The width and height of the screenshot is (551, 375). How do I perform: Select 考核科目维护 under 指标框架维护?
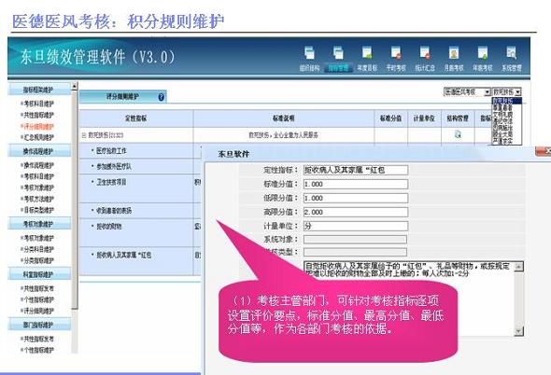pos(38,104)
